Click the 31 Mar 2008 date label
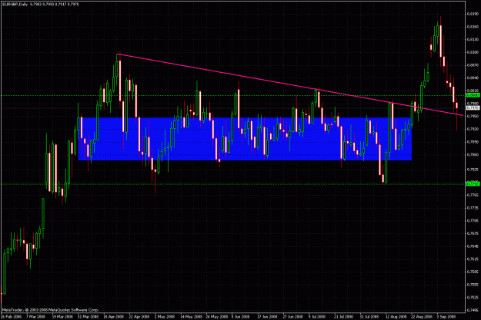The width and height of the screenshot is (481, 320). (x=88, y=317)
